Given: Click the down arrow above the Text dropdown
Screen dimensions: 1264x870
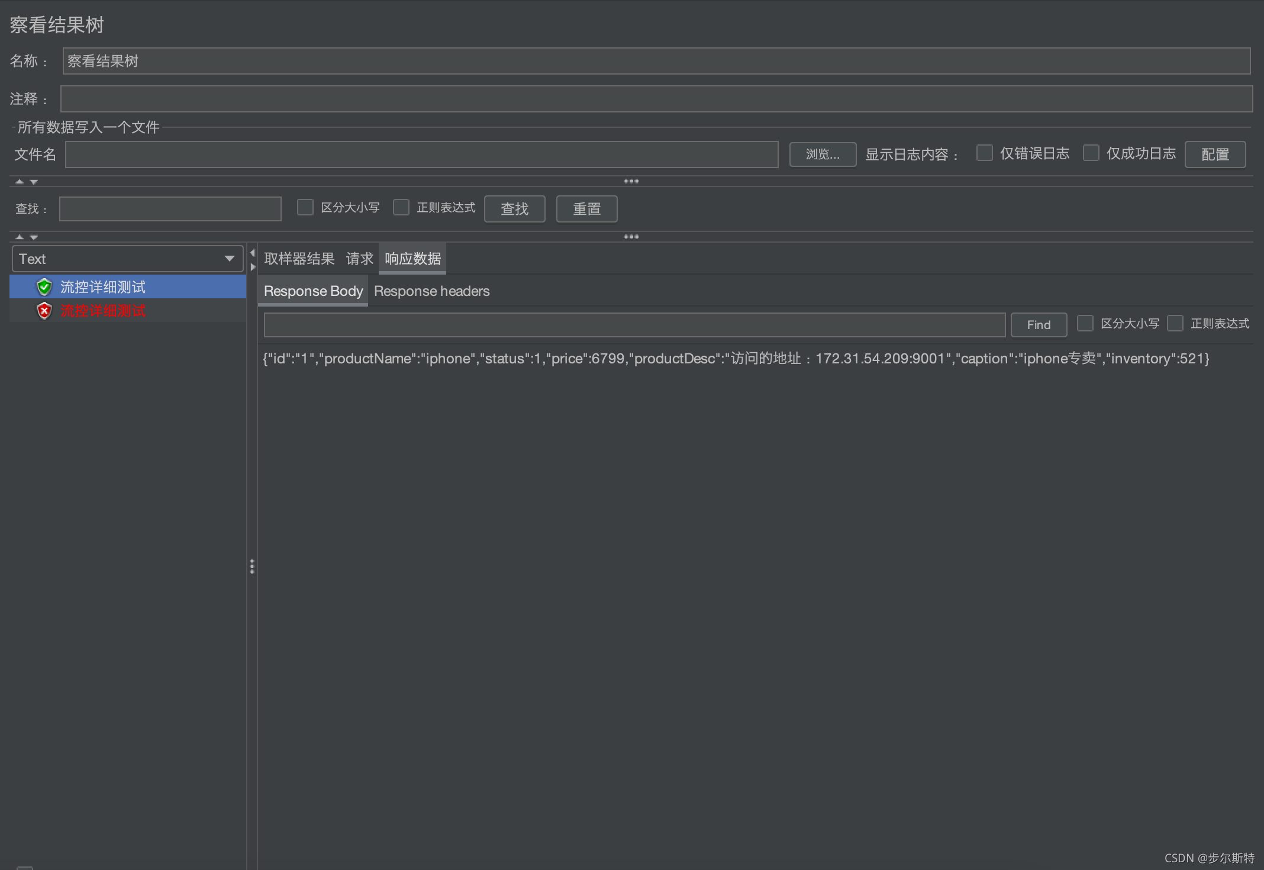Looking at the screenshot, I should tap(34, 237).
